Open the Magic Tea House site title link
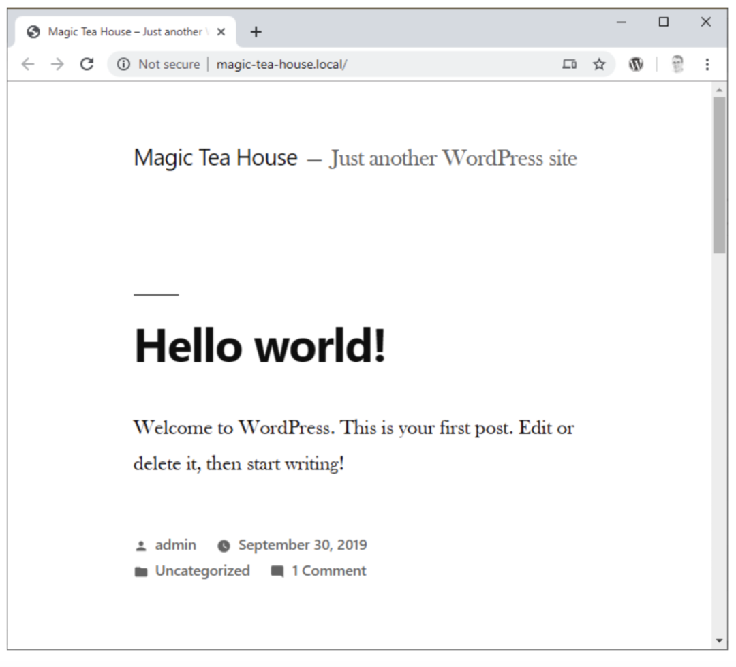This screenshot has height=667, width=736. tap(215, 157)
